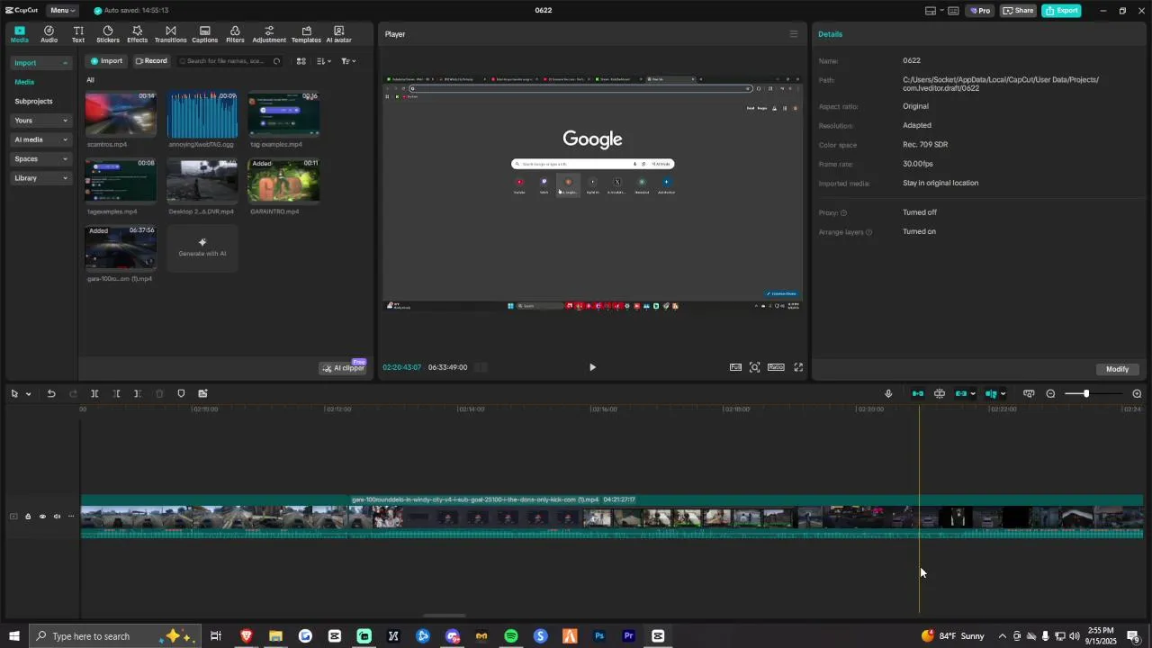
Task: Hide the main video track
Action: tap(42, 517)
